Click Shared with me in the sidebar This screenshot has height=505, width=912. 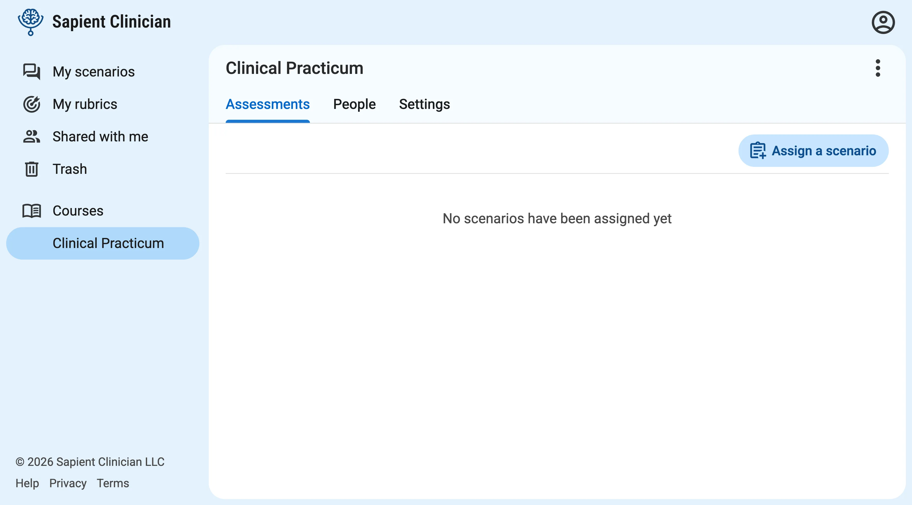click(100, 136)
